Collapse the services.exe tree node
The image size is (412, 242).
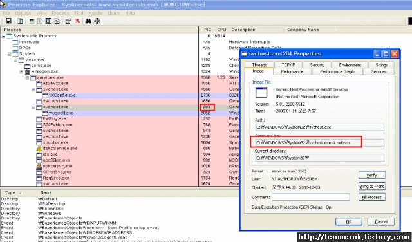pos(27,78)
